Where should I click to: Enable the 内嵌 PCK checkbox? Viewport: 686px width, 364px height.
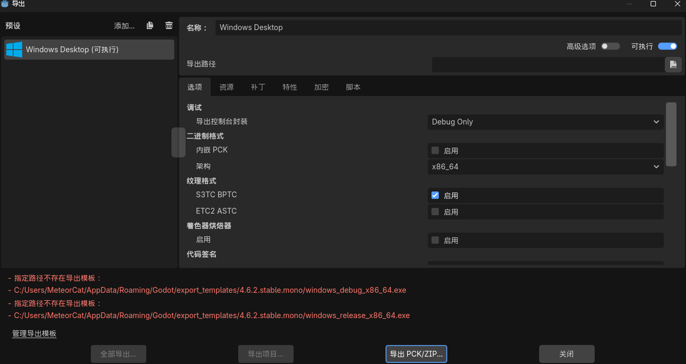[x=435, y=150]
